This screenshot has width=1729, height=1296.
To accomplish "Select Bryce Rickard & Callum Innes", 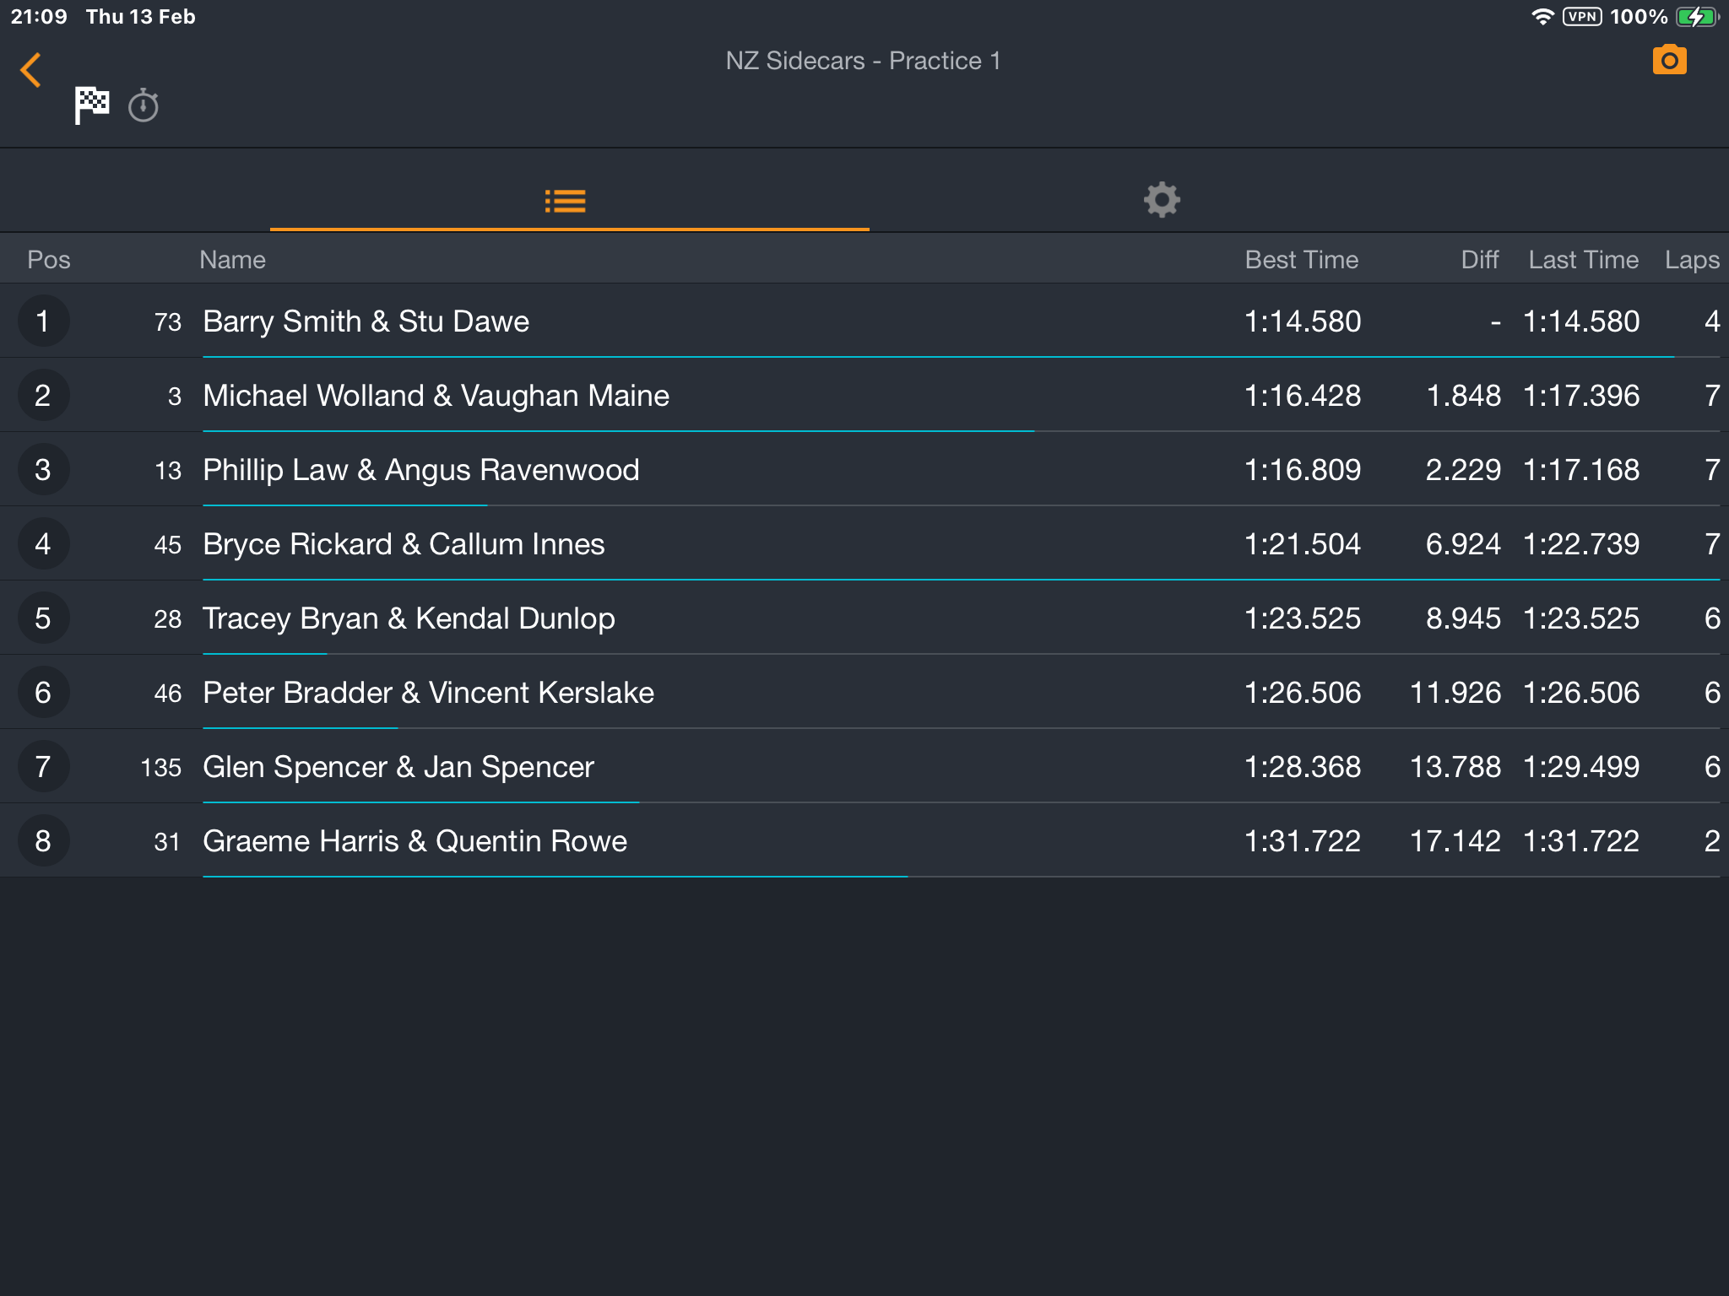I will coord(864,543).
